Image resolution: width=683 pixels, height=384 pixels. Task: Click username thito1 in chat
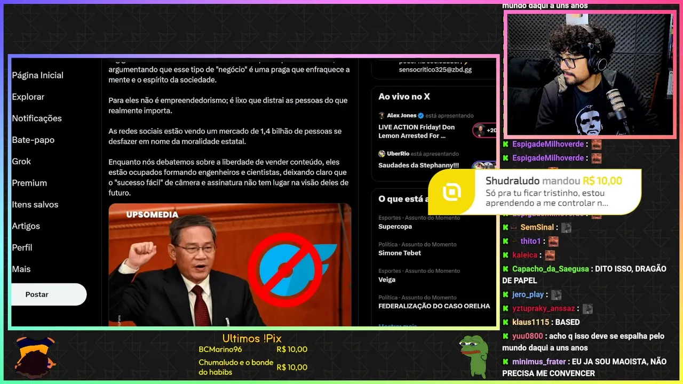(531, 241)
